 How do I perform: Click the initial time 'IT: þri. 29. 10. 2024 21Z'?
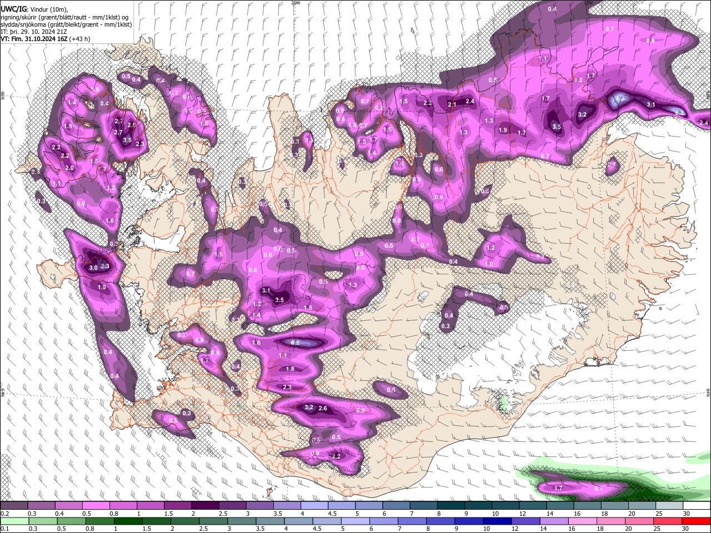34,32
